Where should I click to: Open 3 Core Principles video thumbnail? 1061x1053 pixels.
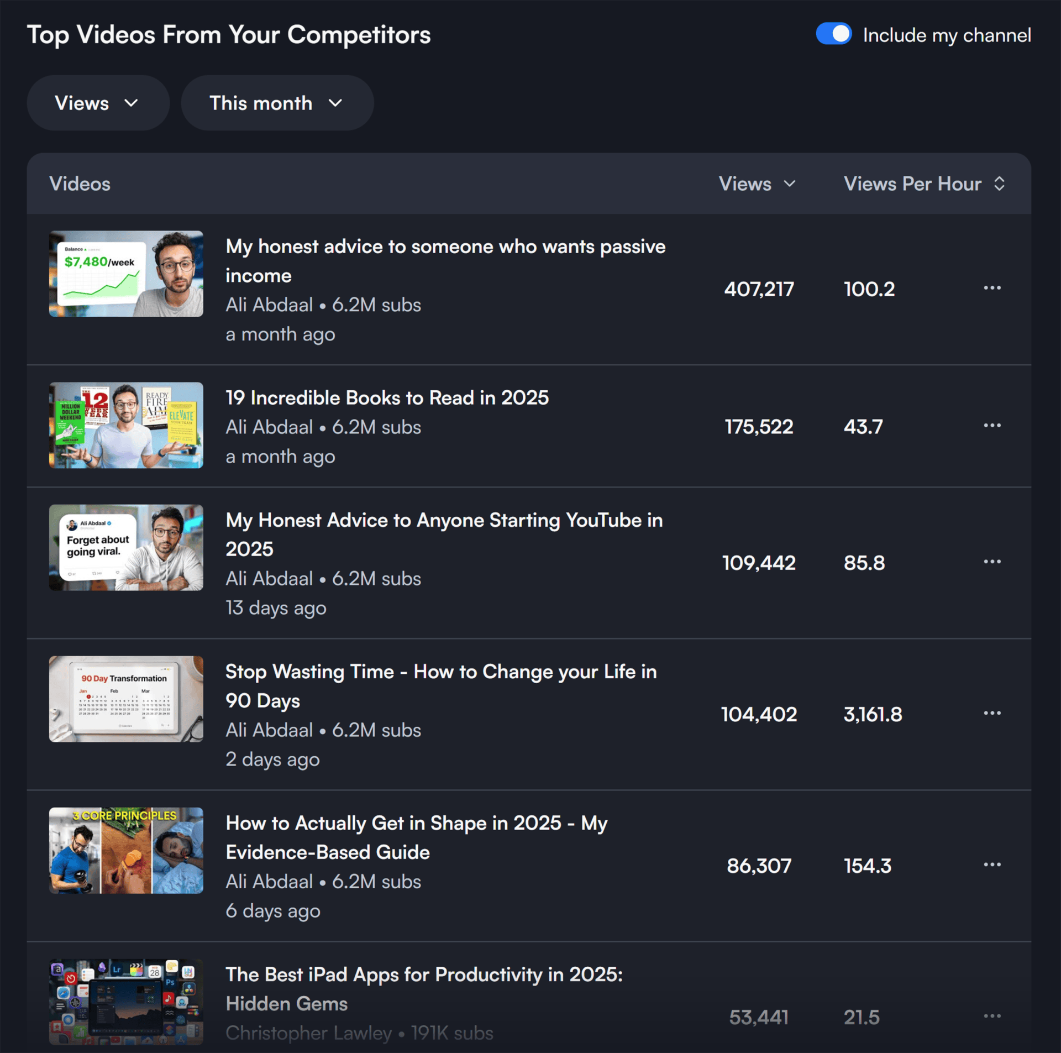[x=126, y=850]
